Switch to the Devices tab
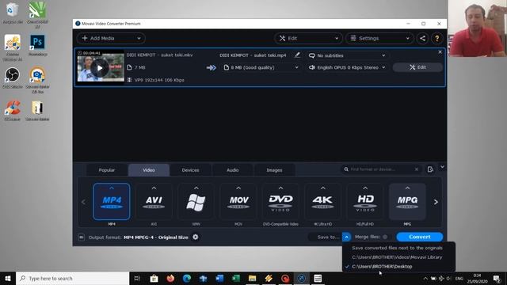 (190, 170)
